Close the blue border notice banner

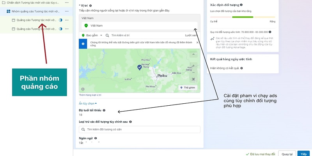click(x=197, y=43)
